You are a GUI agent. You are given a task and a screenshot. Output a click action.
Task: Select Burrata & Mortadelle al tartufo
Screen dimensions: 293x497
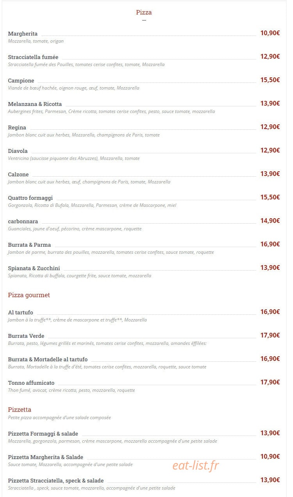point(48,359)
